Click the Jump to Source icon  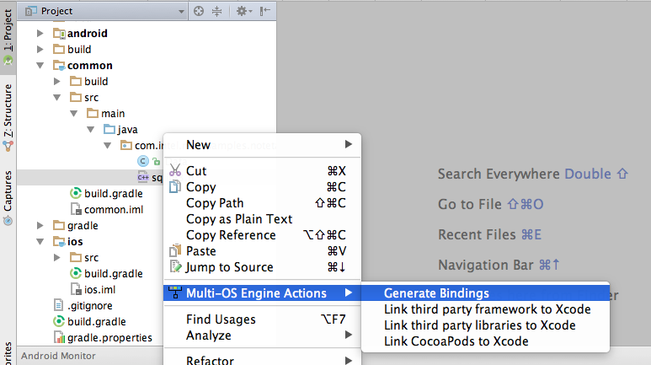pyautogui.click(x=176, y=266)
